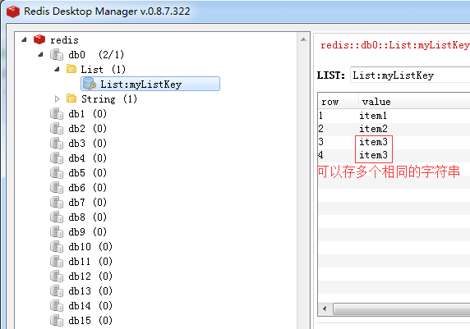Click the db1 database icon

click(57, 114)
